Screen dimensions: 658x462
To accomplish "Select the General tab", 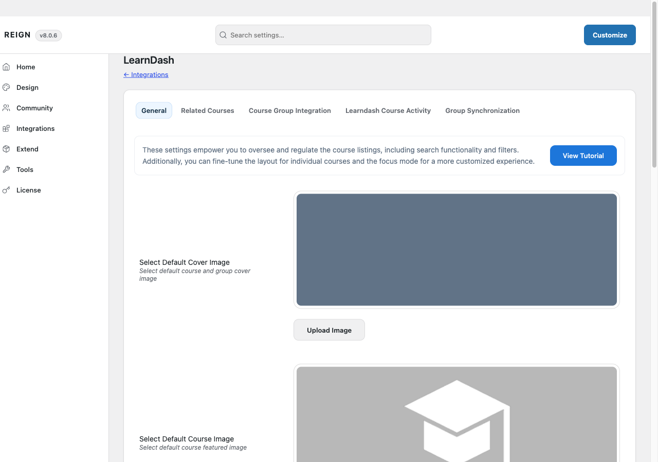I will (x=154, y=110).
